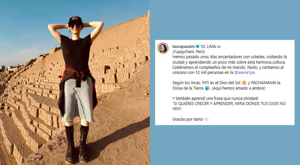Open the photo of the woman at ruins
300x165 pixels.
pyautogui.click(x=75, y=82)
